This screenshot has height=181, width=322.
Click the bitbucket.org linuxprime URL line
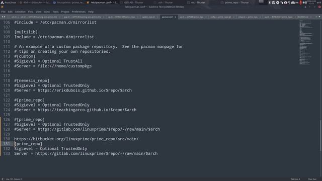76,139
